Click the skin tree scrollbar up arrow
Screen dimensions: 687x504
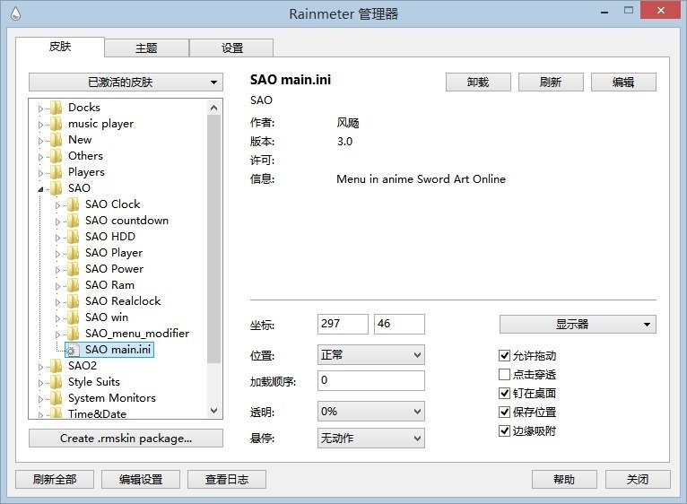tap(213, 108)
